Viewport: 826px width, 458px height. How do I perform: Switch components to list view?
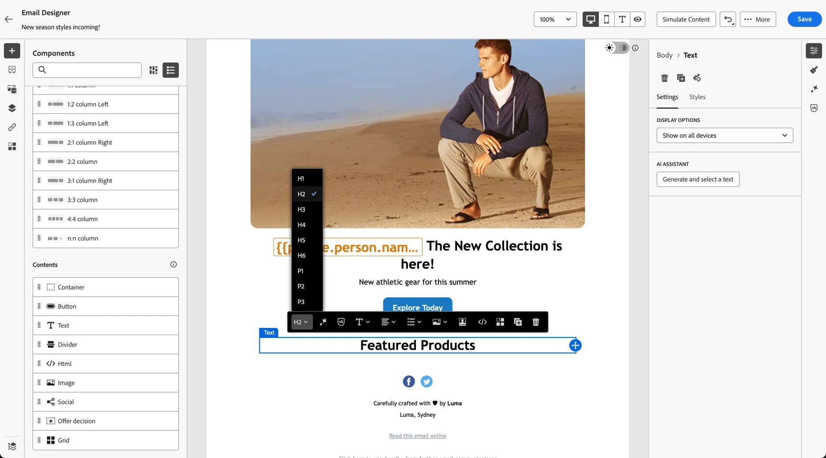tap(171, 70)
